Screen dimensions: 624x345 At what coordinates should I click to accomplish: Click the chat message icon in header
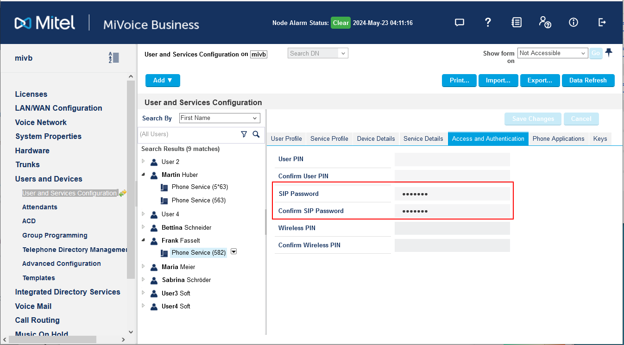(x=460, y=22)
